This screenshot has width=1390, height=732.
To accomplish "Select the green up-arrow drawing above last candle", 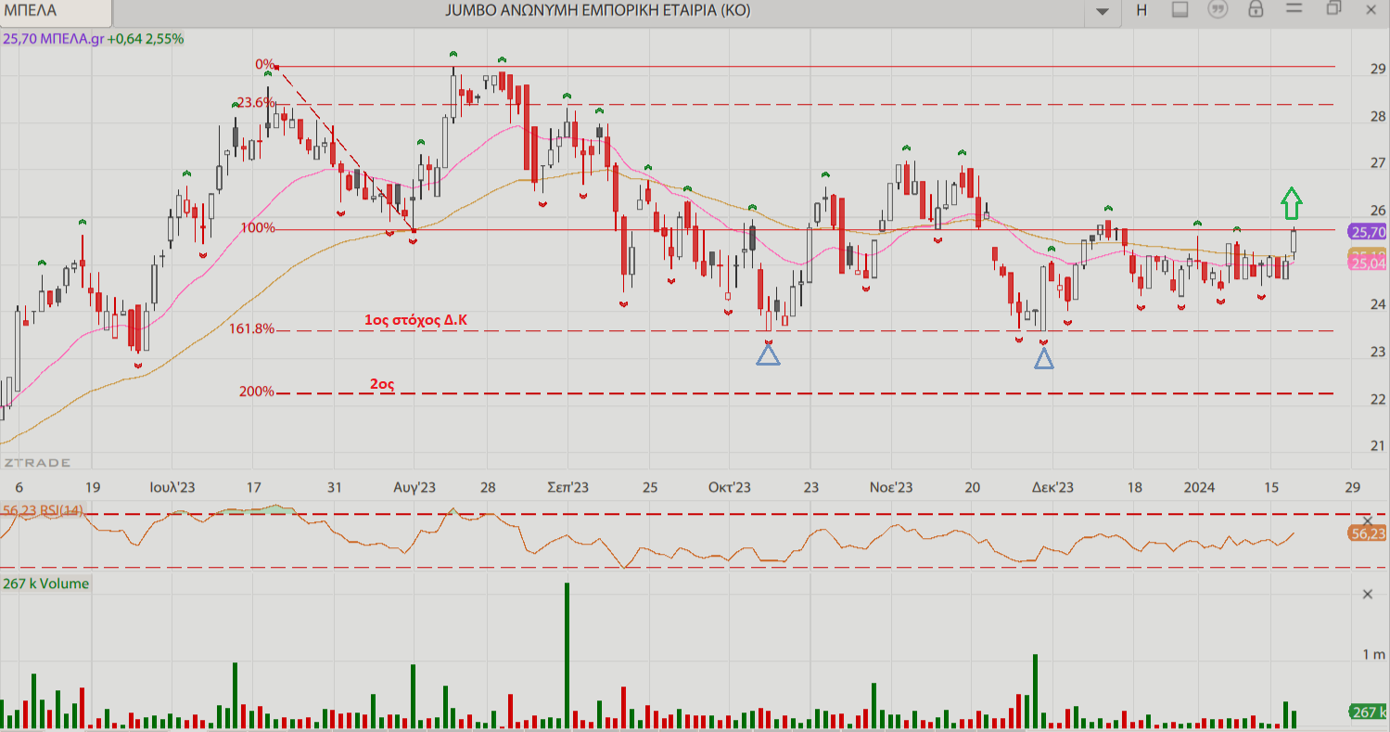I will coord(1291,202).
